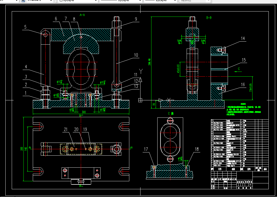Pick part balloon number 7
This screenshot has height=197, width=277.
pyautogui.click(x=66, y=19)
